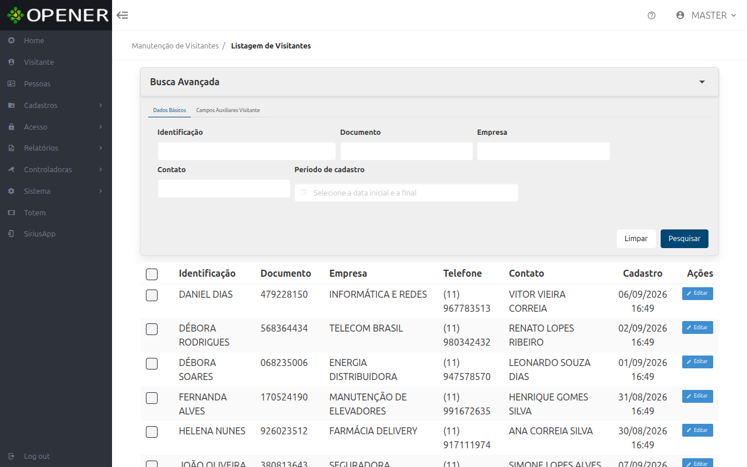Expand the Sistema submenu chevron

point(101,191)
